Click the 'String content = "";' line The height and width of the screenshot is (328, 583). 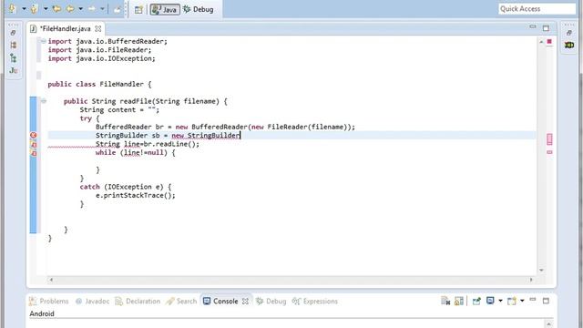119,109
